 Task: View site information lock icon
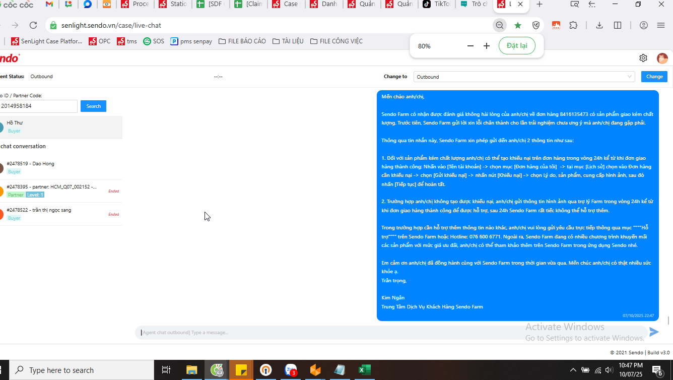tap(53, 25)
